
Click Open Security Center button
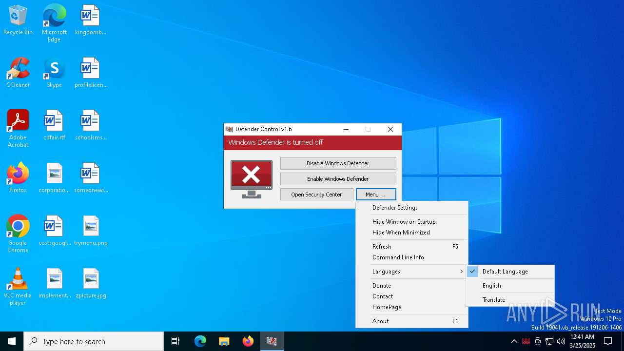[316, 195]
